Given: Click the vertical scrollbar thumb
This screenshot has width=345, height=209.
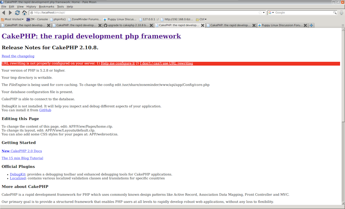Looking at the screenshot, I should 343,76.
